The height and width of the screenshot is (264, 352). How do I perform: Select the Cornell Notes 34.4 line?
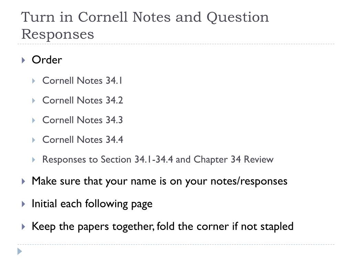pyautogui.click(x=82, y=140)
